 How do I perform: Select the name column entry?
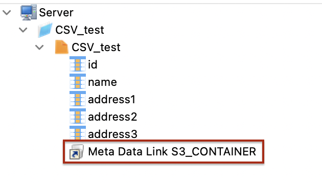point(102,82)
